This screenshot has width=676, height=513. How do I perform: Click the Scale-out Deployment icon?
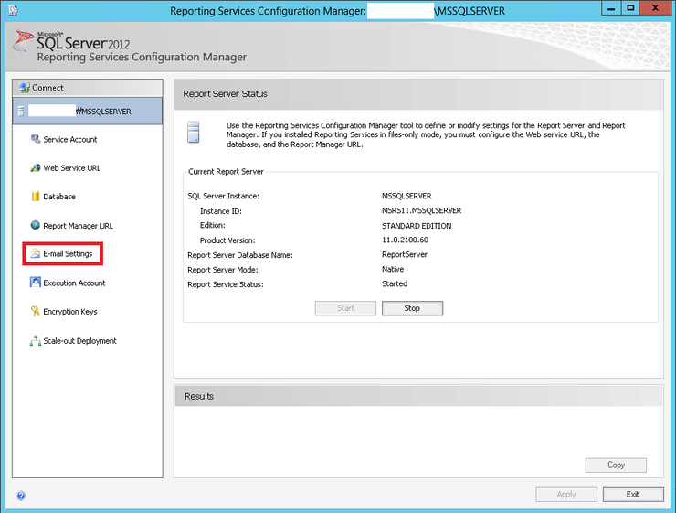36,341
